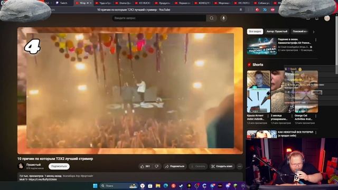The image size is (338, 190).
Task: Open the red Yandex icon on the taskbar
Action: pyautogui.click(x=173, y=186)
